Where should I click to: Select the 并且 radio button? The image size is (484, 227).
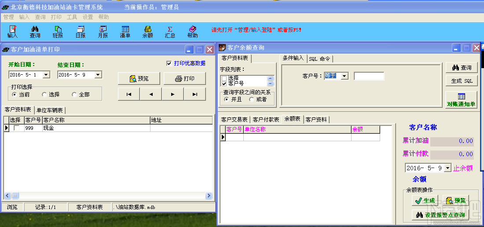227,99
